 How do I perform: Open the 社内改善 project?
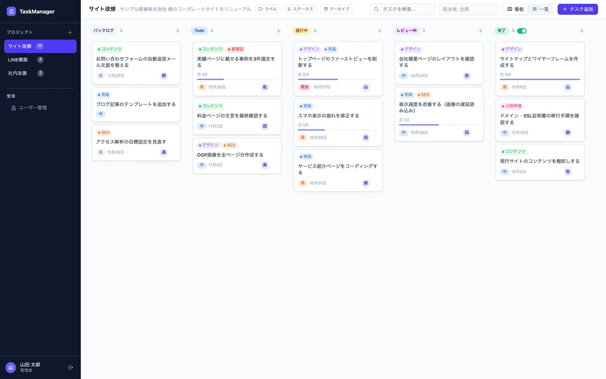40,73
